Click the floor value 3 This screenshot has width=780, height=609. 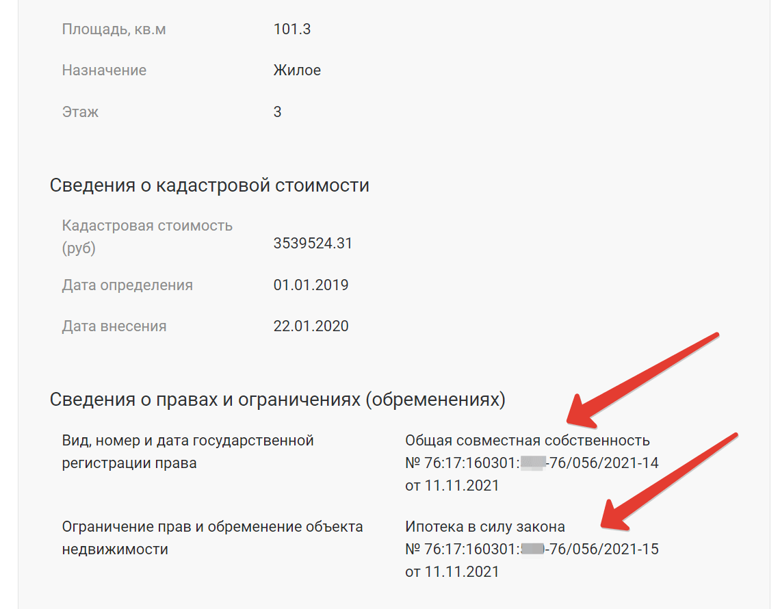pyautogui.click(x=278, y=112)
